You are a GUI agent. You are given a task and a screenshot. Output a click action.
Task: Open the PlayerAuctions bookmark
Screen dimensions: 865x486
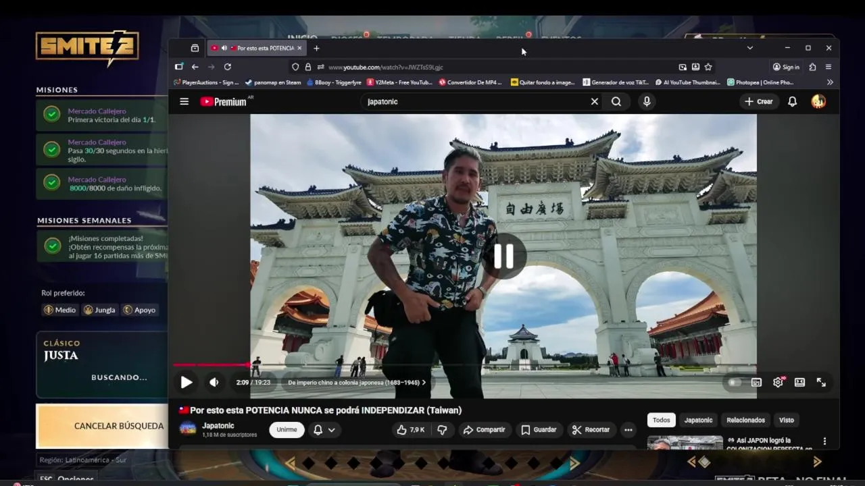pyautogui.click(x=206, y=82)
